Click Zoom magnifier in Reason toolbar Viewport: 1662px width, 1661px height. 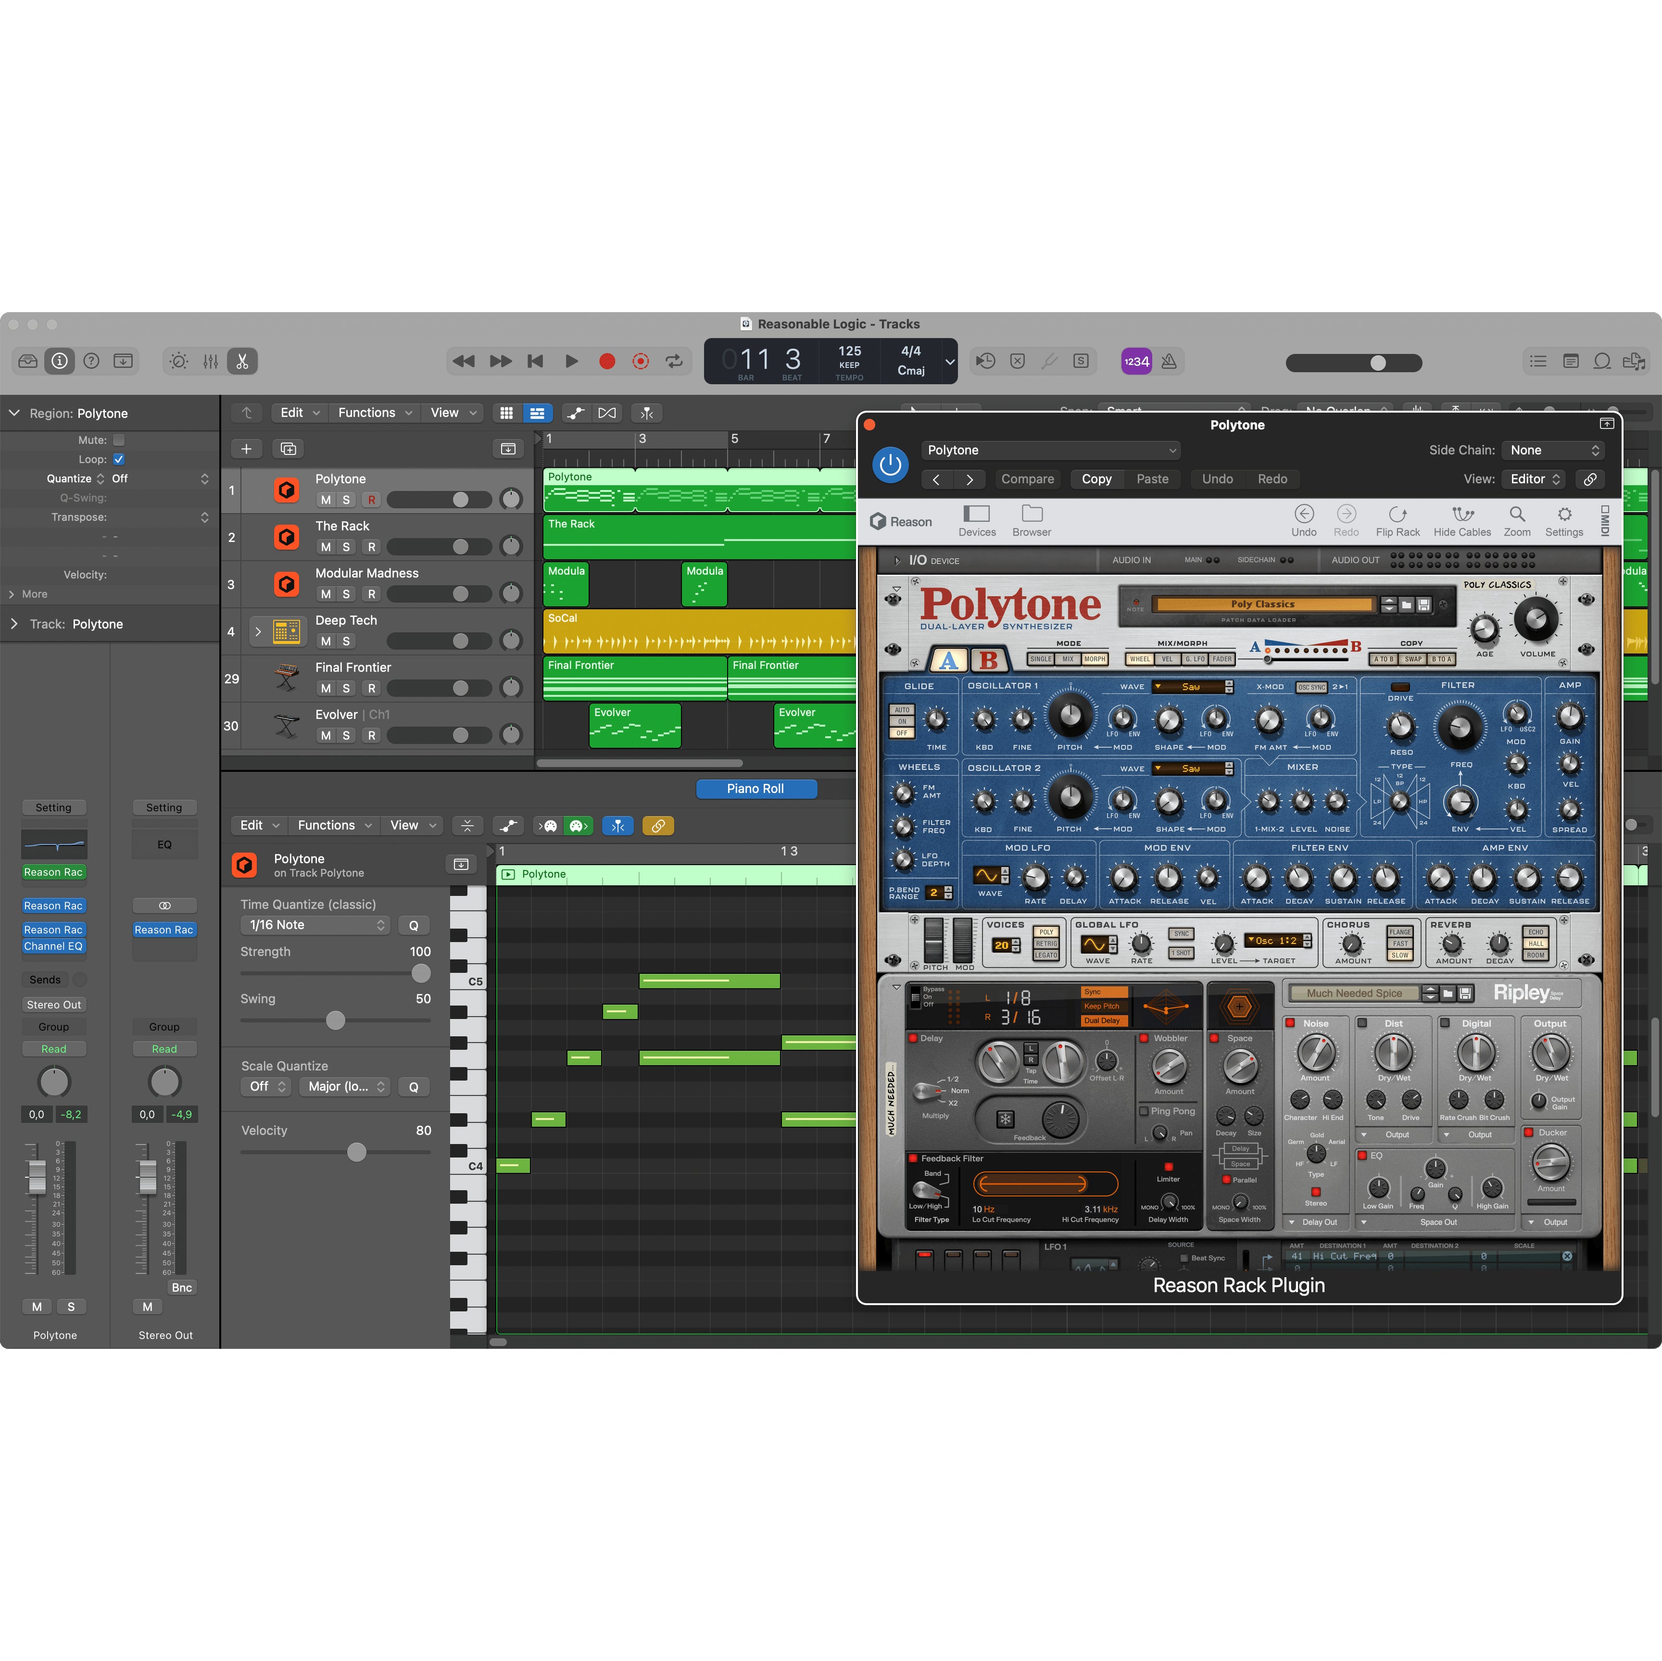pyautogui.click(x=1517, y=521)
